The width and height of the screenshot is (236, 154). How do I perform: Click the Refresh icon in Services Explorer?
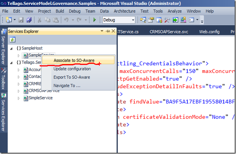click(12, 40)
